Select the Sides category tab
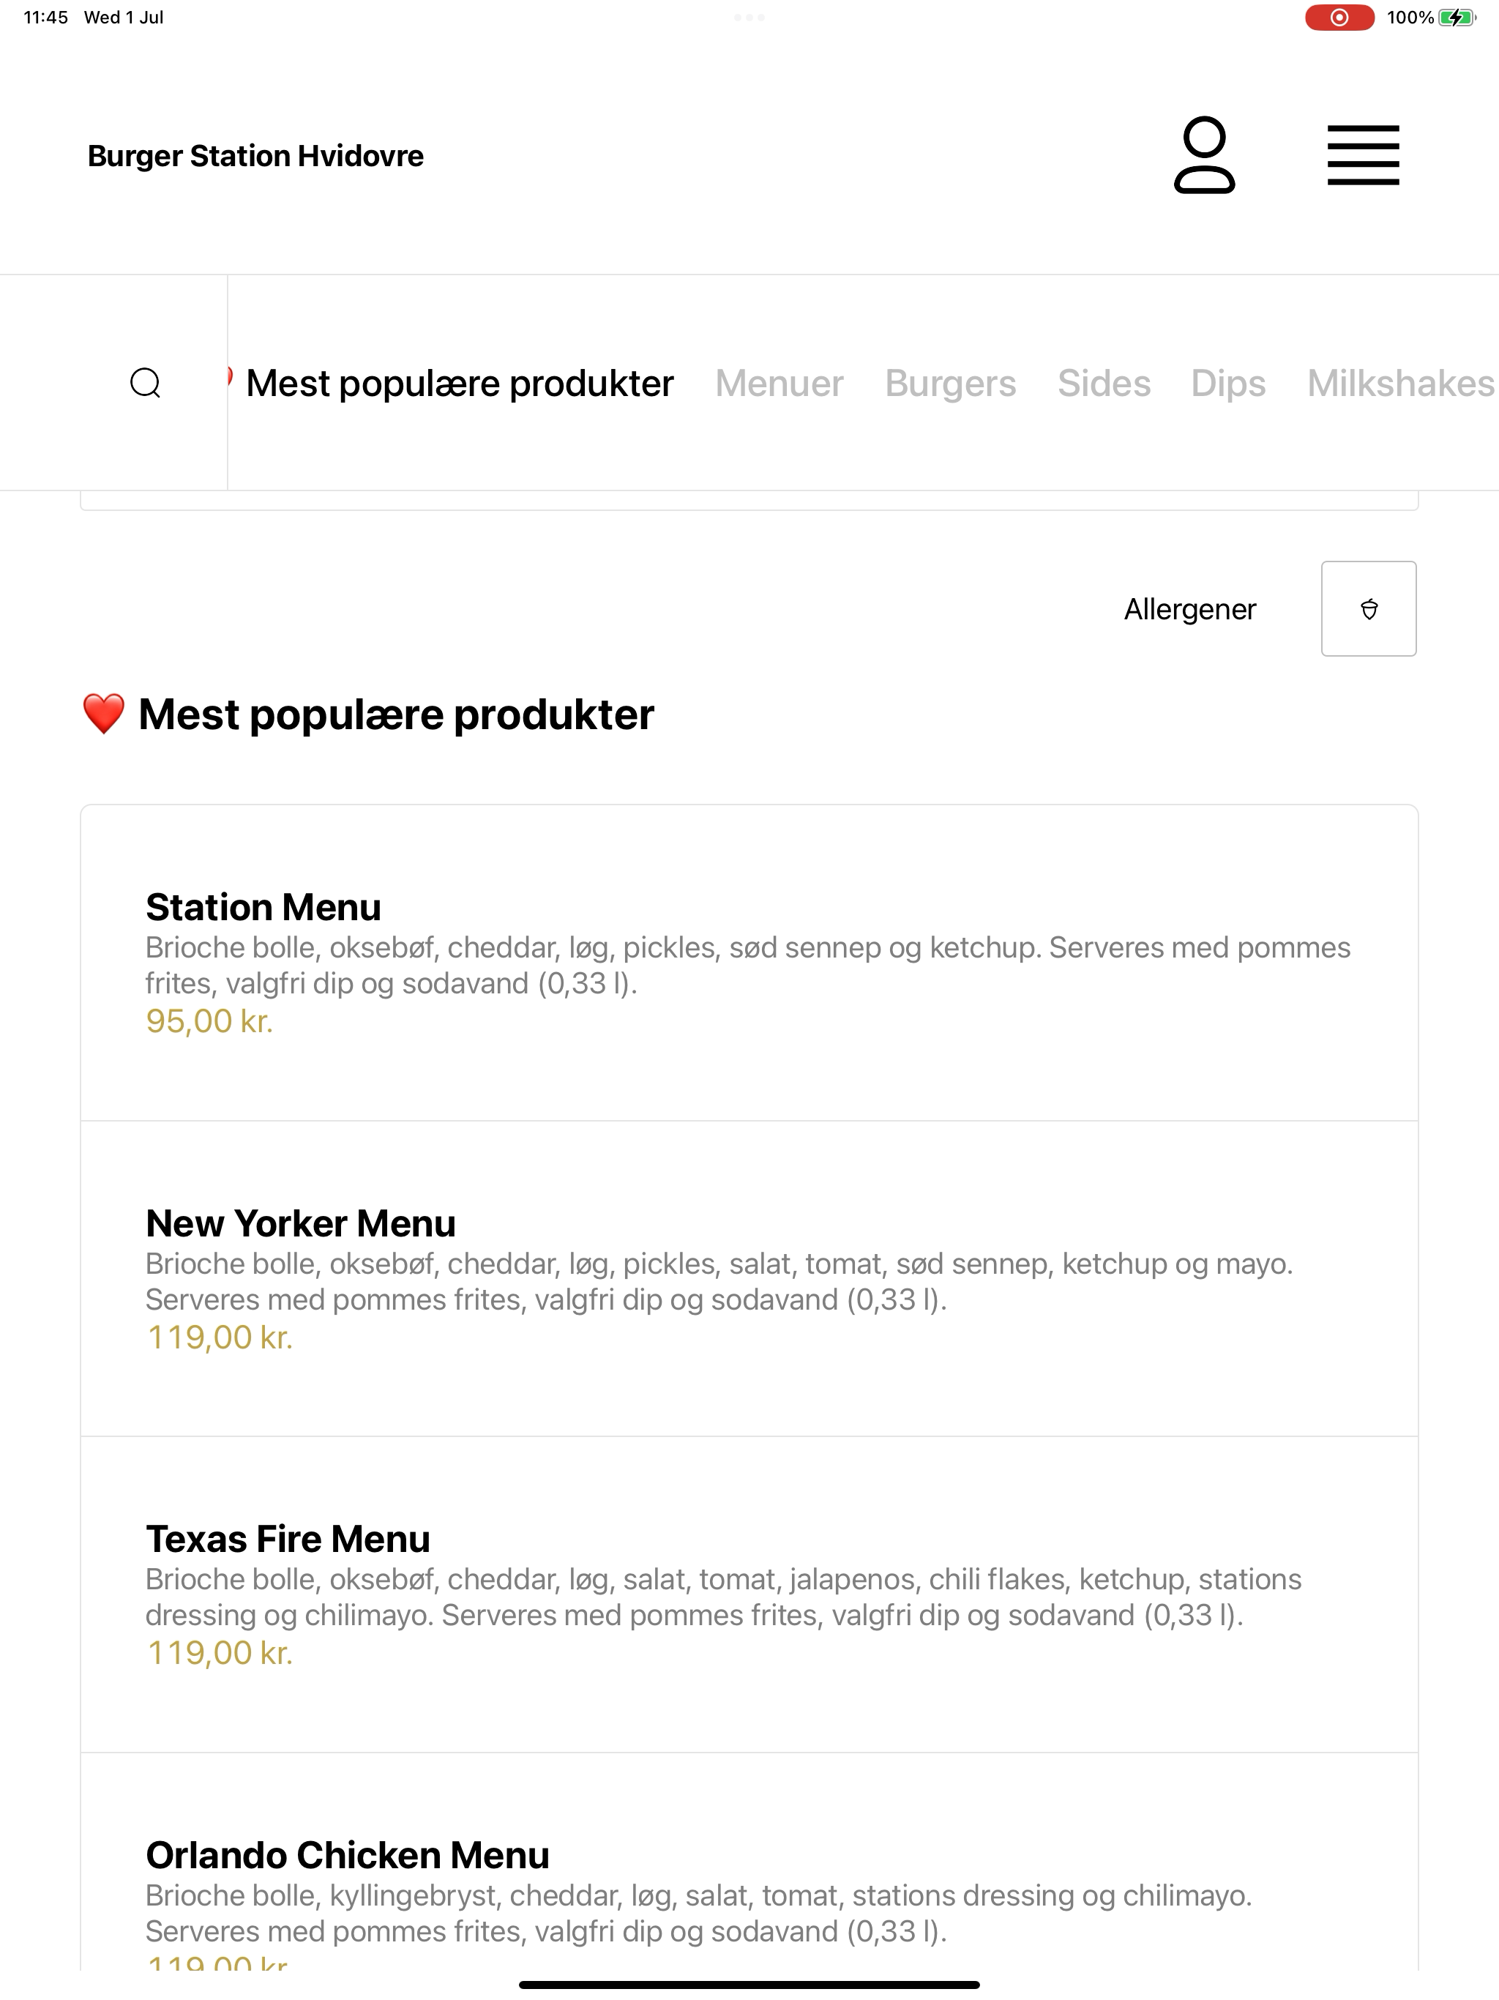This screenshot has width=1499, height=2000. 1104,384
